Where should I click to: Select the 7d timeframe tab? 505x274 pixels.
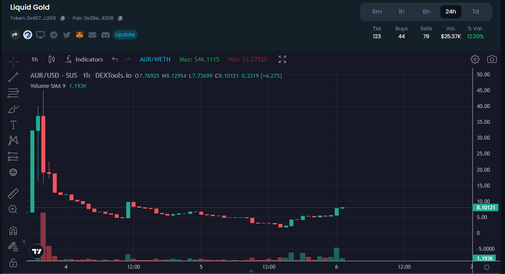[x=476, y=12]
